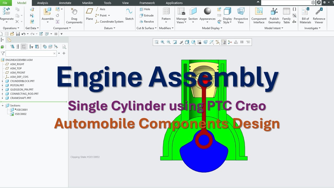Screen dimensions: 334x188
Task: Open the Regenerate dropdown arrow
Action: click(x=6, y=22)
